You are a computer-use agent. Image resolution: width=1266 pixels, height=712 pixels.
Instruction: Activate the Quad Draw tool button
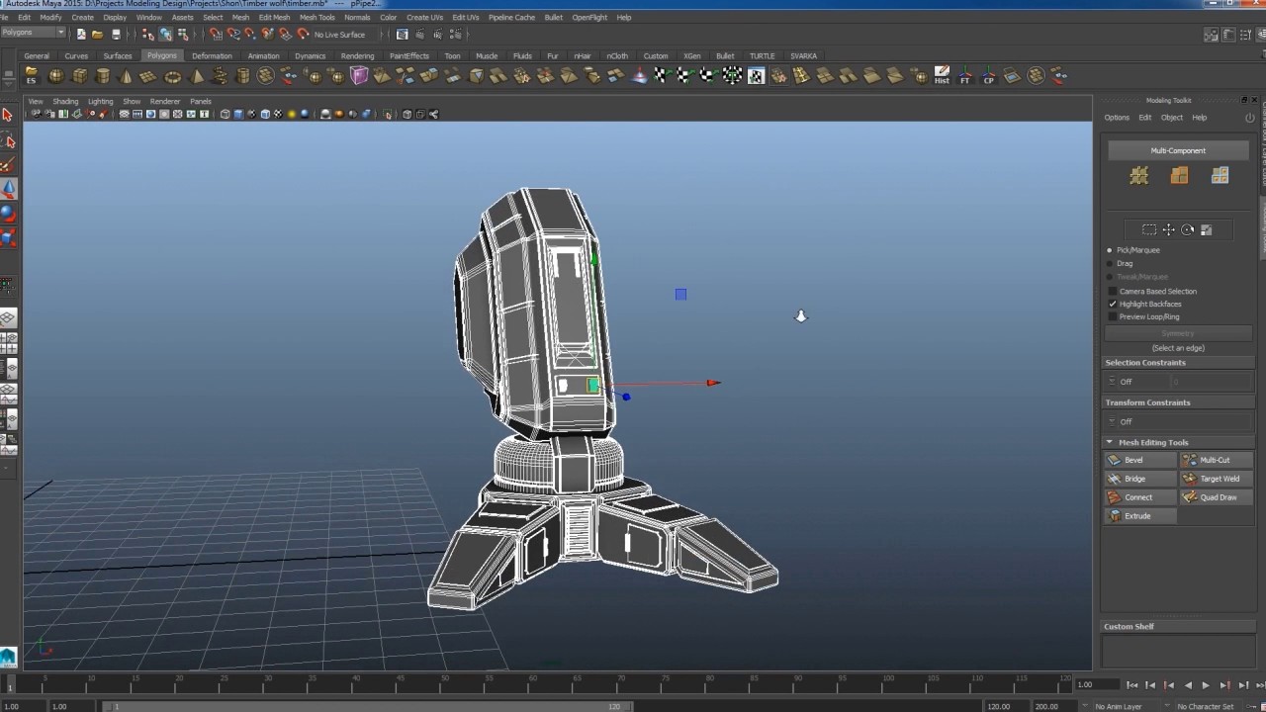[1216, 497]
